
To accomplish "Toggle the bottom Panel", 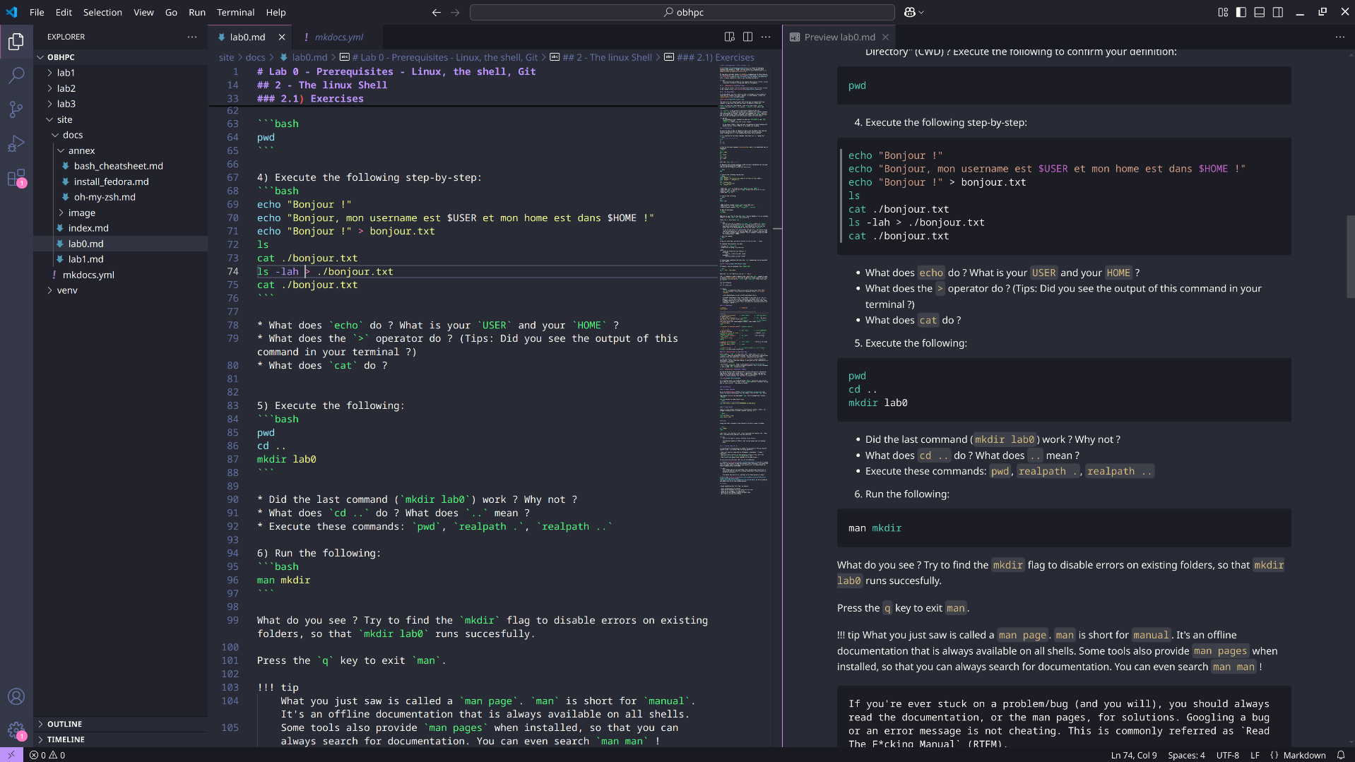I will click(1260, 12).
